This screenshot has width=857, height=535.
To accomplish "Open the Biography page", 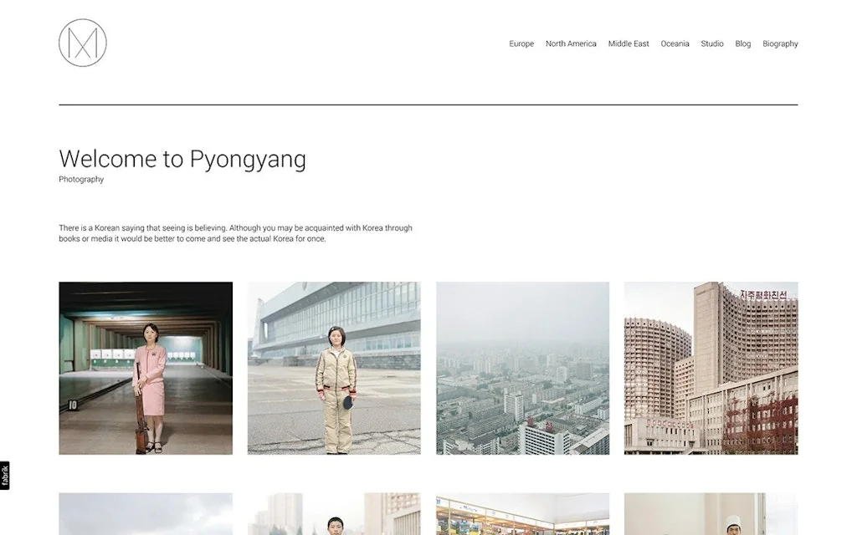I will (780, 43).
